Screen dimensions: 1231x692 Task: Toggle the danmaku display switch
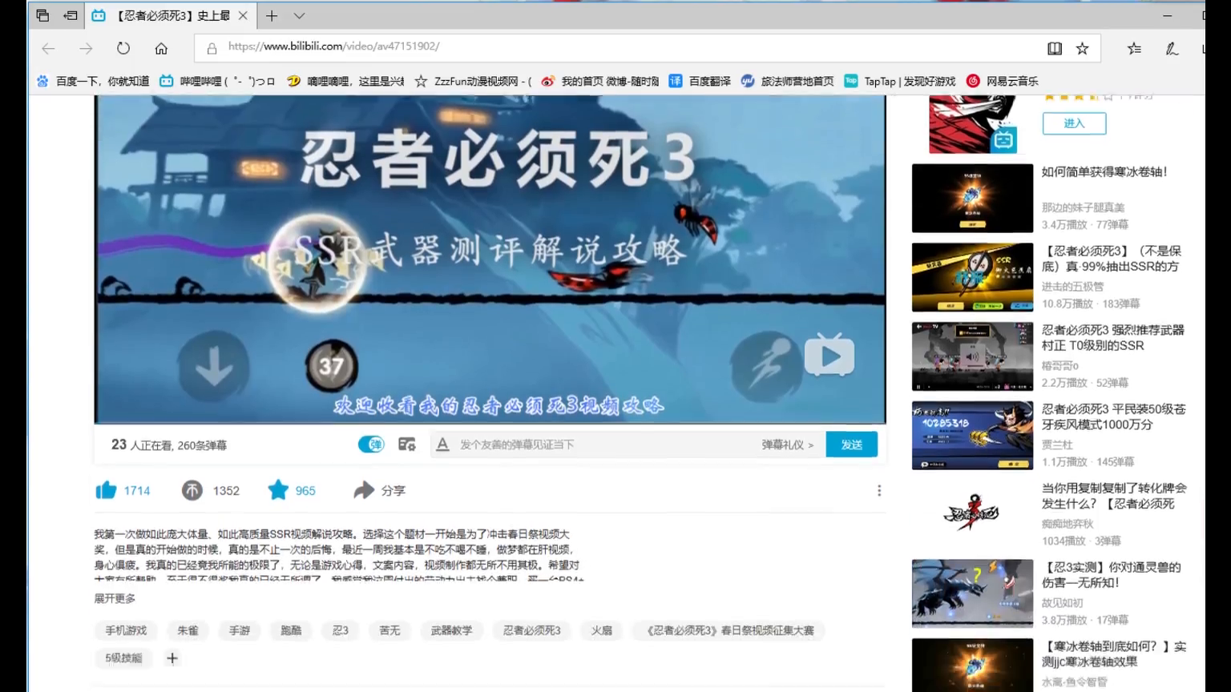371,445
